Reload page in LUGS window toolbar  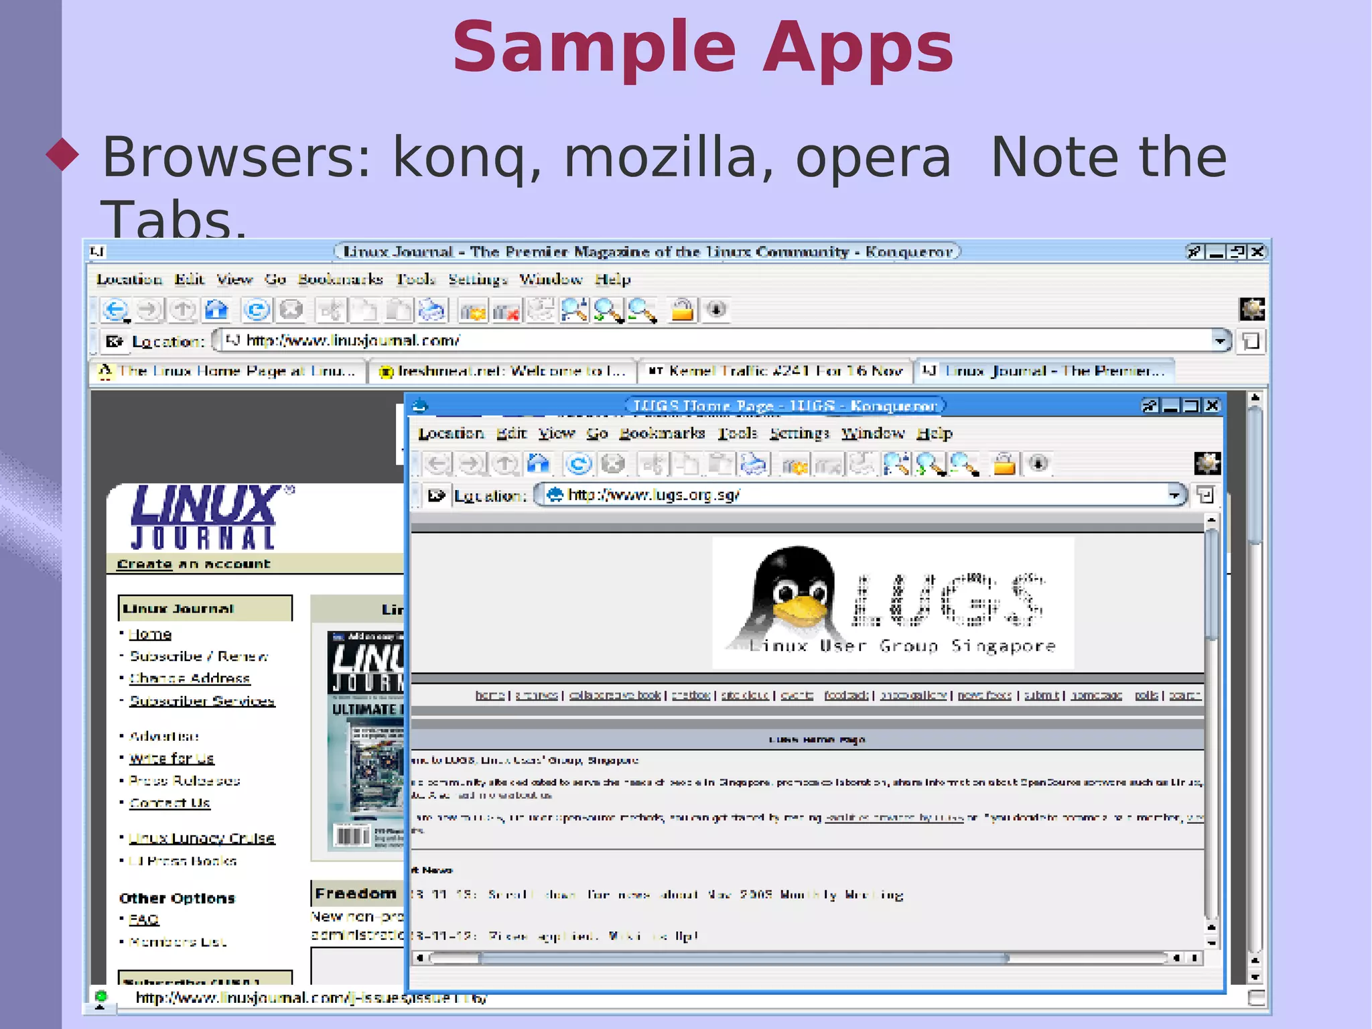pyautogui.click(x=579, y=464)
